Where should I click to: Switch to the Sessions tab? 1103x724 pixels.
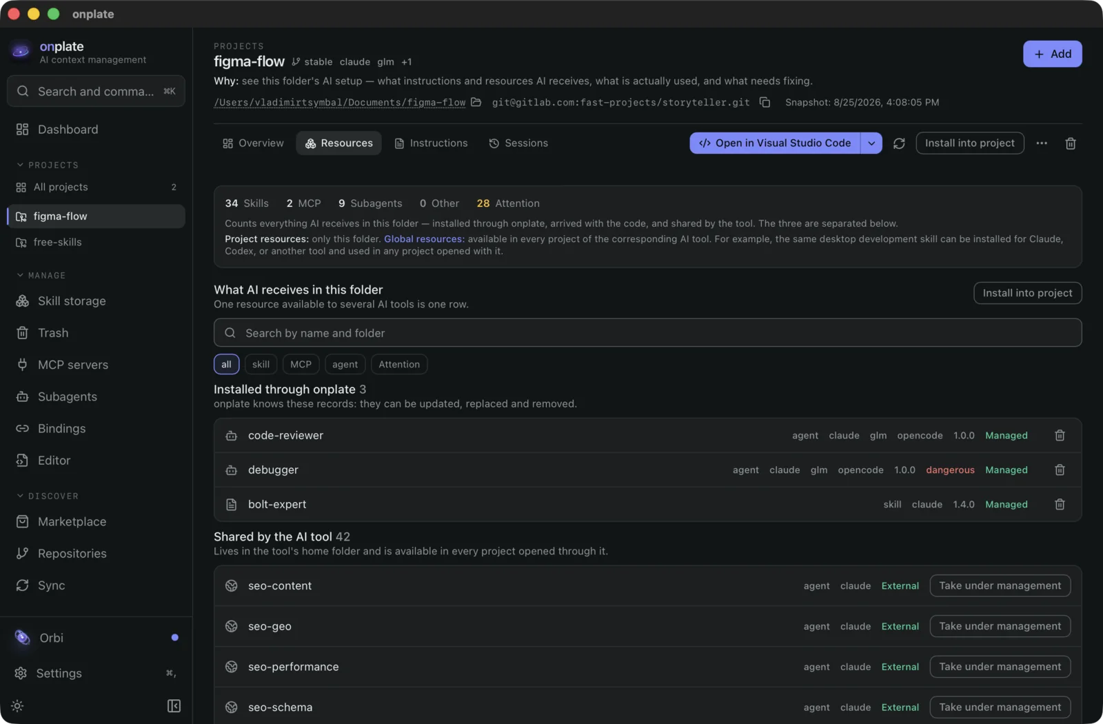point(518,143)
